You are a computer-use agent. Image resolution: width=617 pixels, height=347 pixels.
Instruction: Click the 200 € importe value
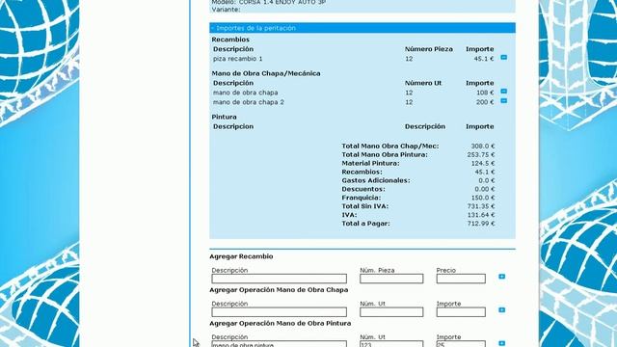[x=485, y=102]
